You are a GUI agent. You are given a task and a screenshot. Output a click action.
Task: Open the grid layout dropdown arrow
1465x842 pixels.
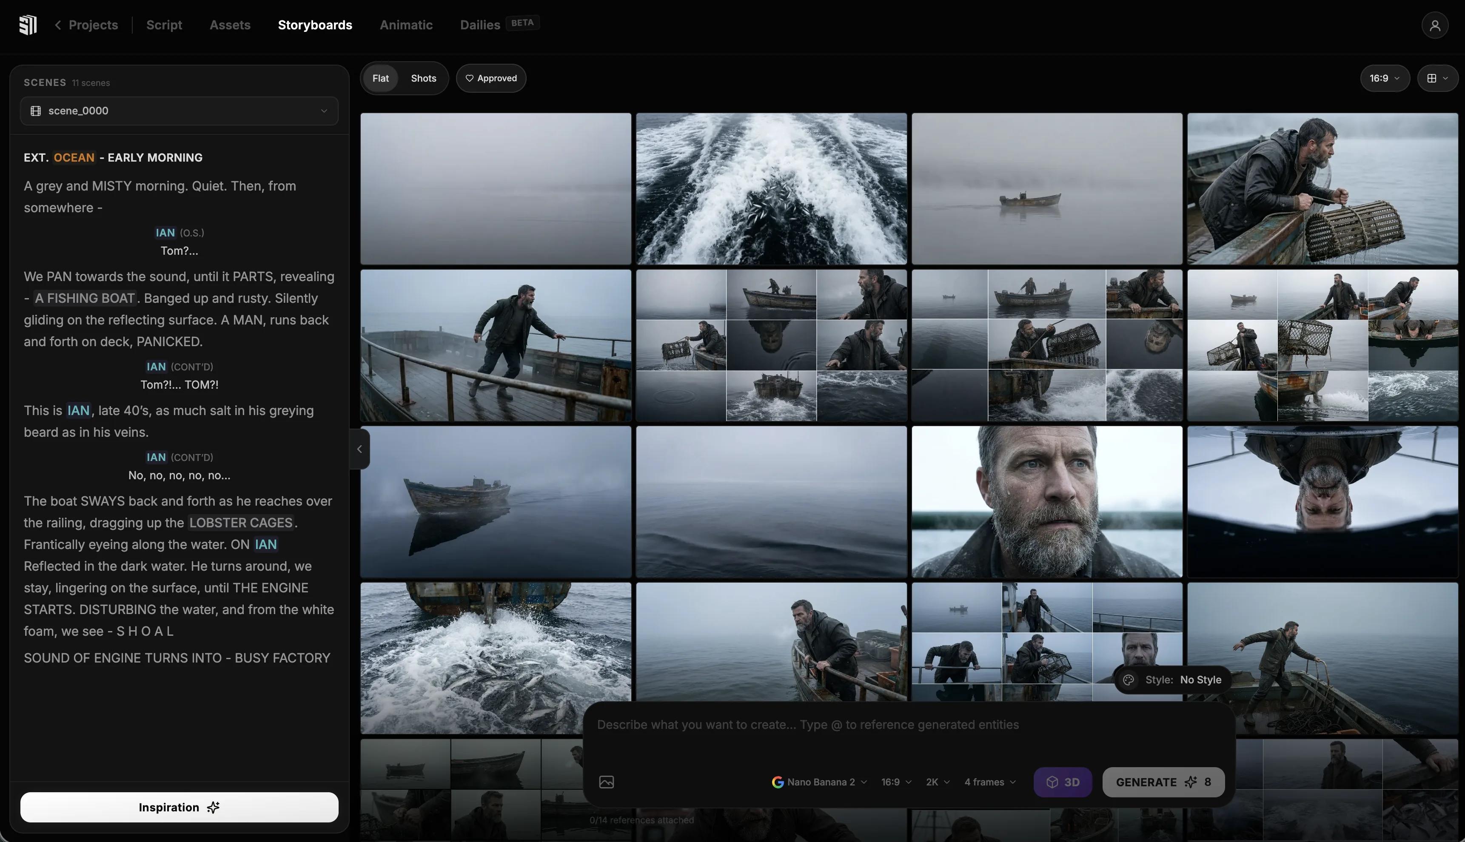(x=1445, y=78)
